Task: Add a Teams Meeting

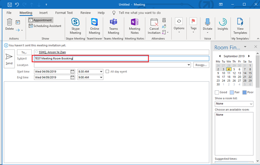Action: 114,26
